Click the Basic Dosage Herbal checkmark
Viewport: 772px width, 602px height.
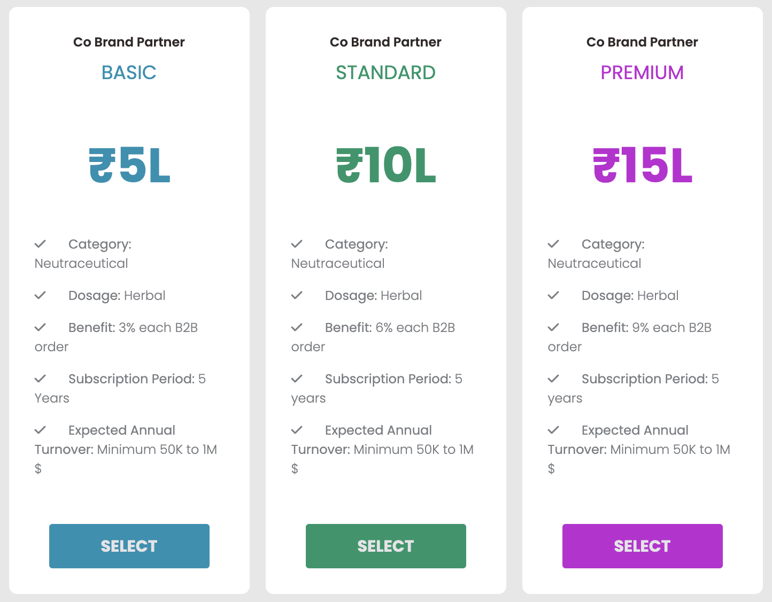click(41, 296)
